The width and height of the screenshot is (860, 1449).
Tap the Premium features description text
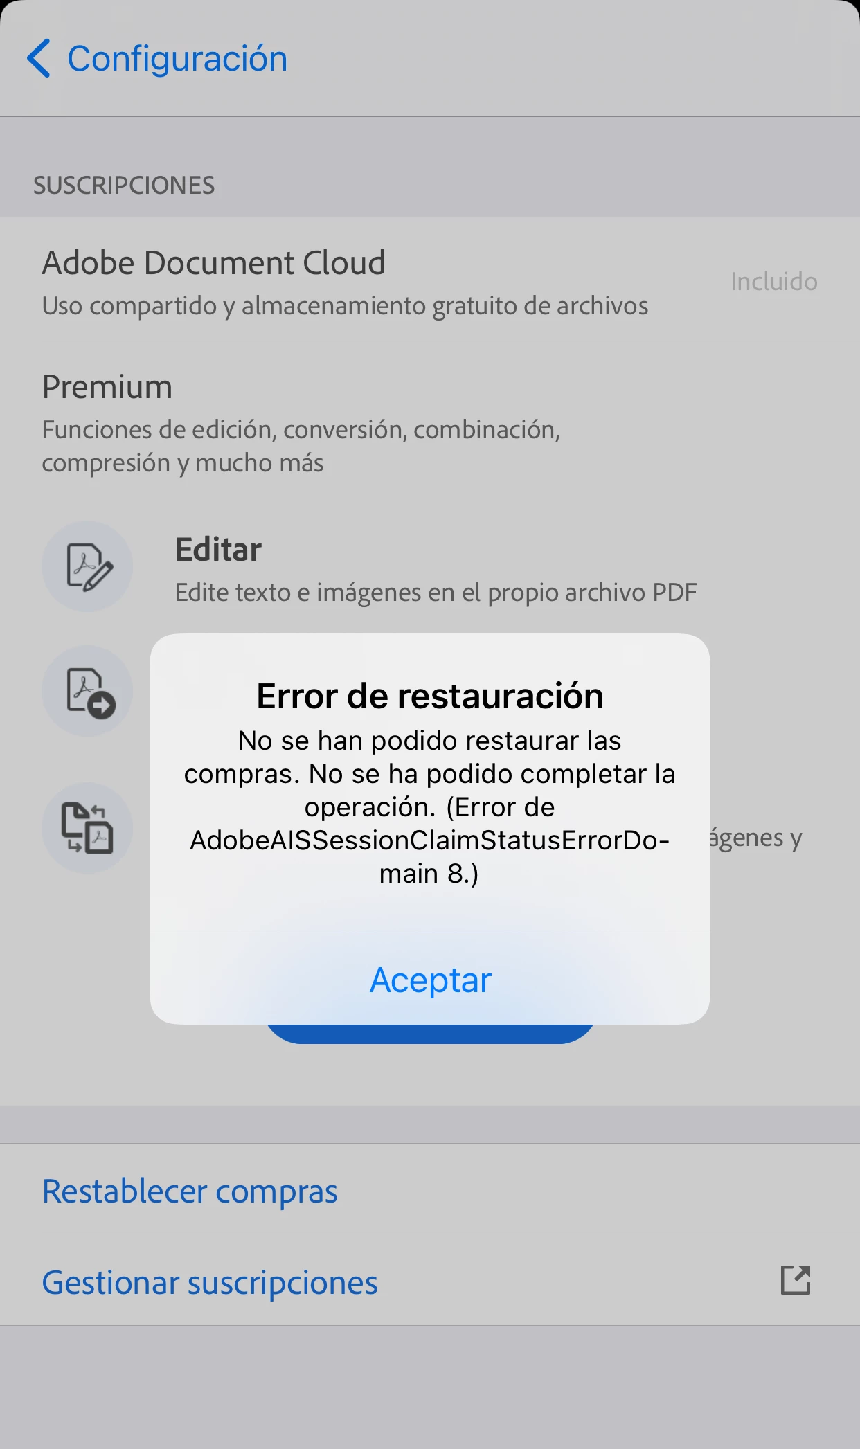[x=301, y=447]
